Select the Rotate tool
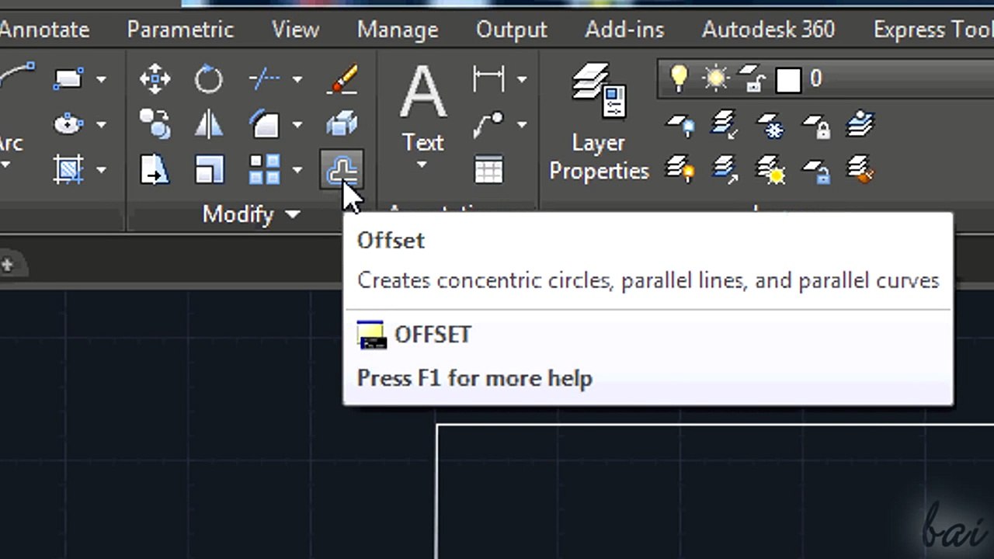The width and height of the screenshot is (994, 559). tap(209, 78)
